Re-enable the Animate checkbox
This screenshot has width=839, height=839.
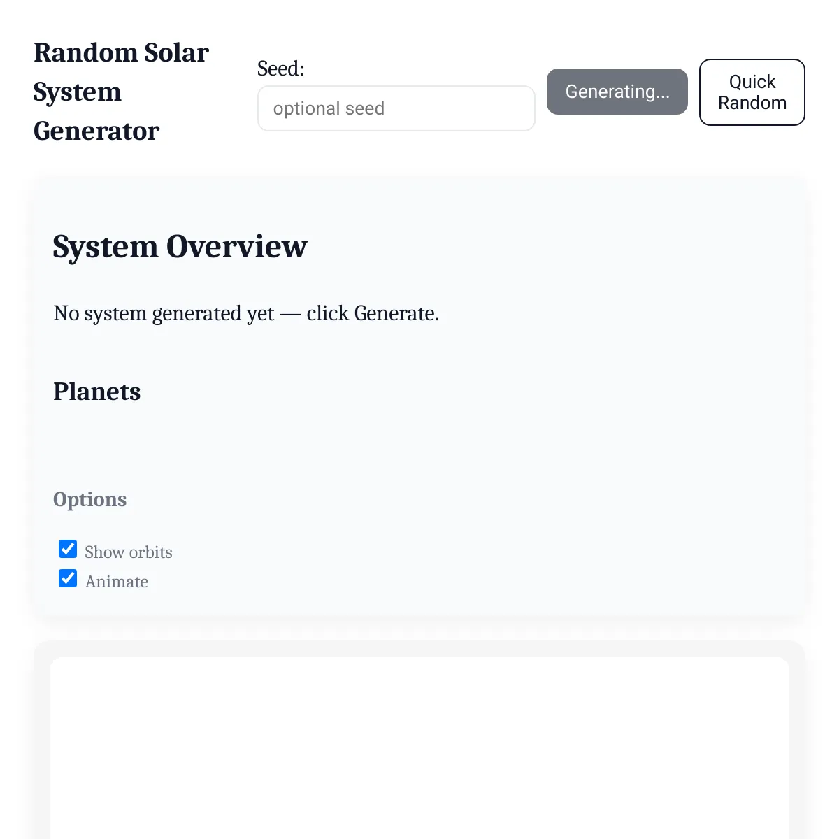point(67,578)
